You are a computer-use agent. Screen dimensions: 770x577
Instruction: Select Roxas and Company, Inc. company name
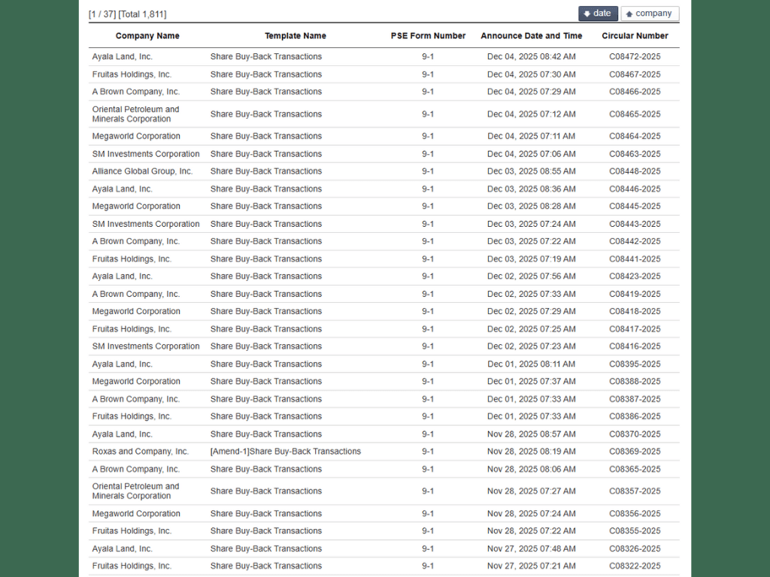tap(141, 452)
